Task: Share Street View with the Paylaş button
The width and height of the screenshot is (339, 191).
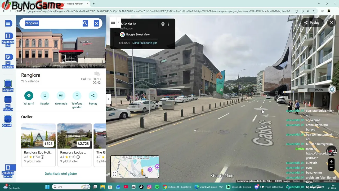Action: [x=312, y=23]
